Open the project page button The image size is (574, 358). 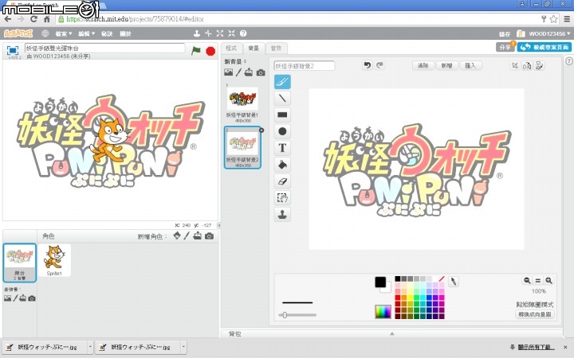545,47
